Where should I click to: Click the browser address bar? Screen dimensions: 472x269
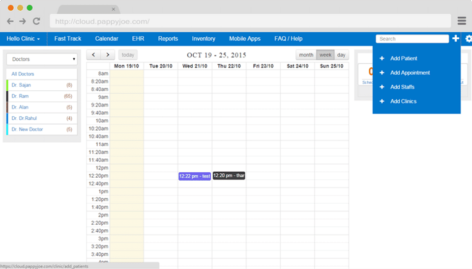pyautogui.click(x=250, y=21)
